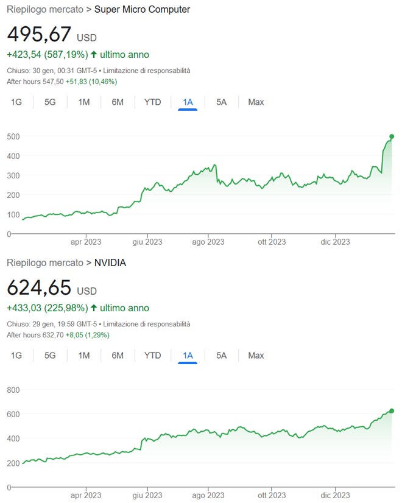Select 6M range on Super Micro chart

tap(118, 102)
